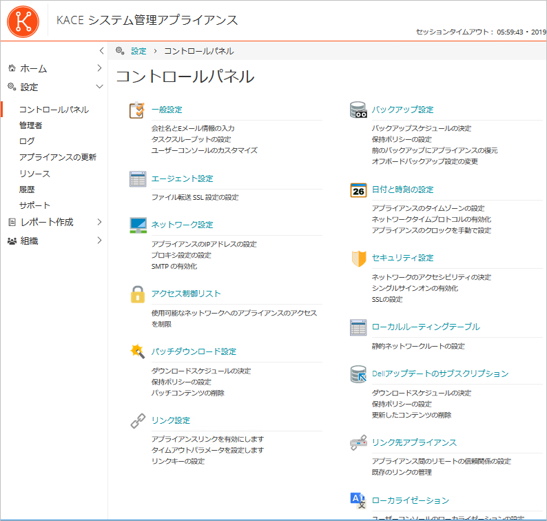
Task: Click the アクセス制御リスト padlock icon
Action: 138,294
